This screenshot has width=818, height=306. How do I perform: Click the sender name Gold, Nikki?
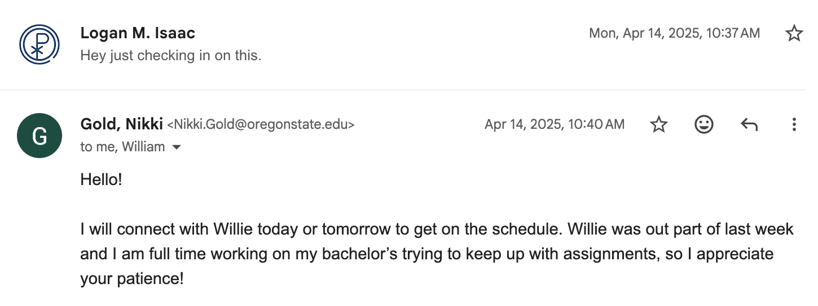(x=121, y=124)
